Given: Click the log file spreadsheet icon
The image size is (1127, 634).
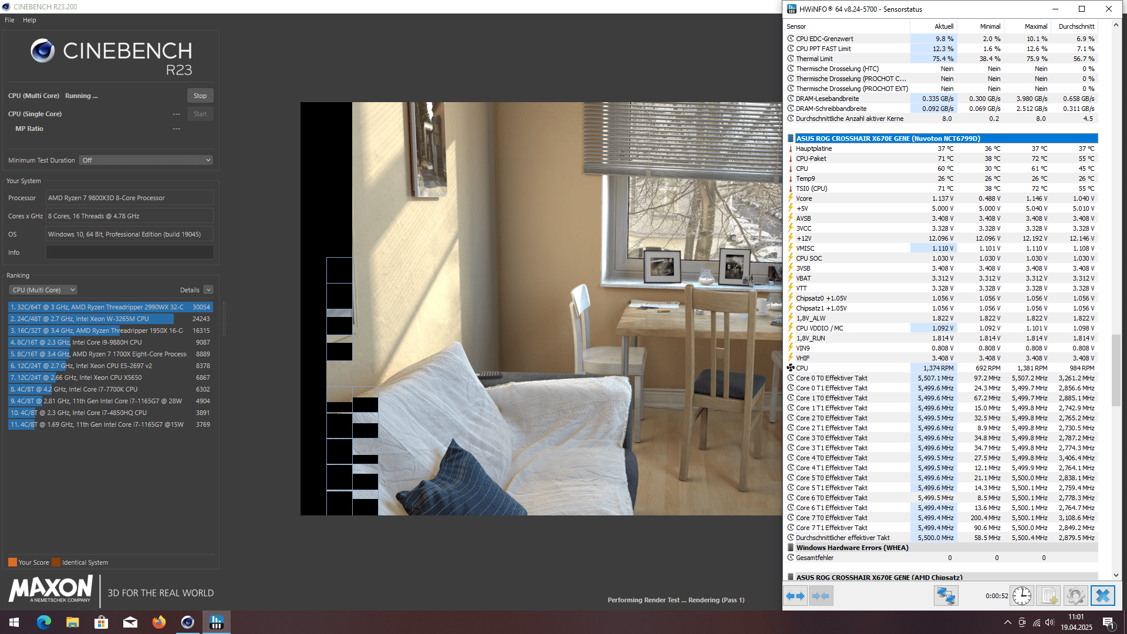Looking at the screenshot, I should tap(1048, 596).
